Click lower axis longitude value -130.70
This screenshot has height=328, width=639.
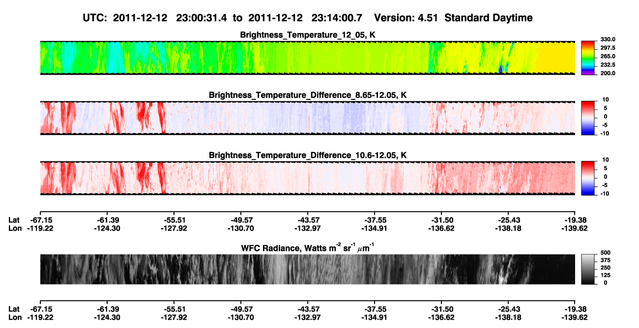point(240,318)
